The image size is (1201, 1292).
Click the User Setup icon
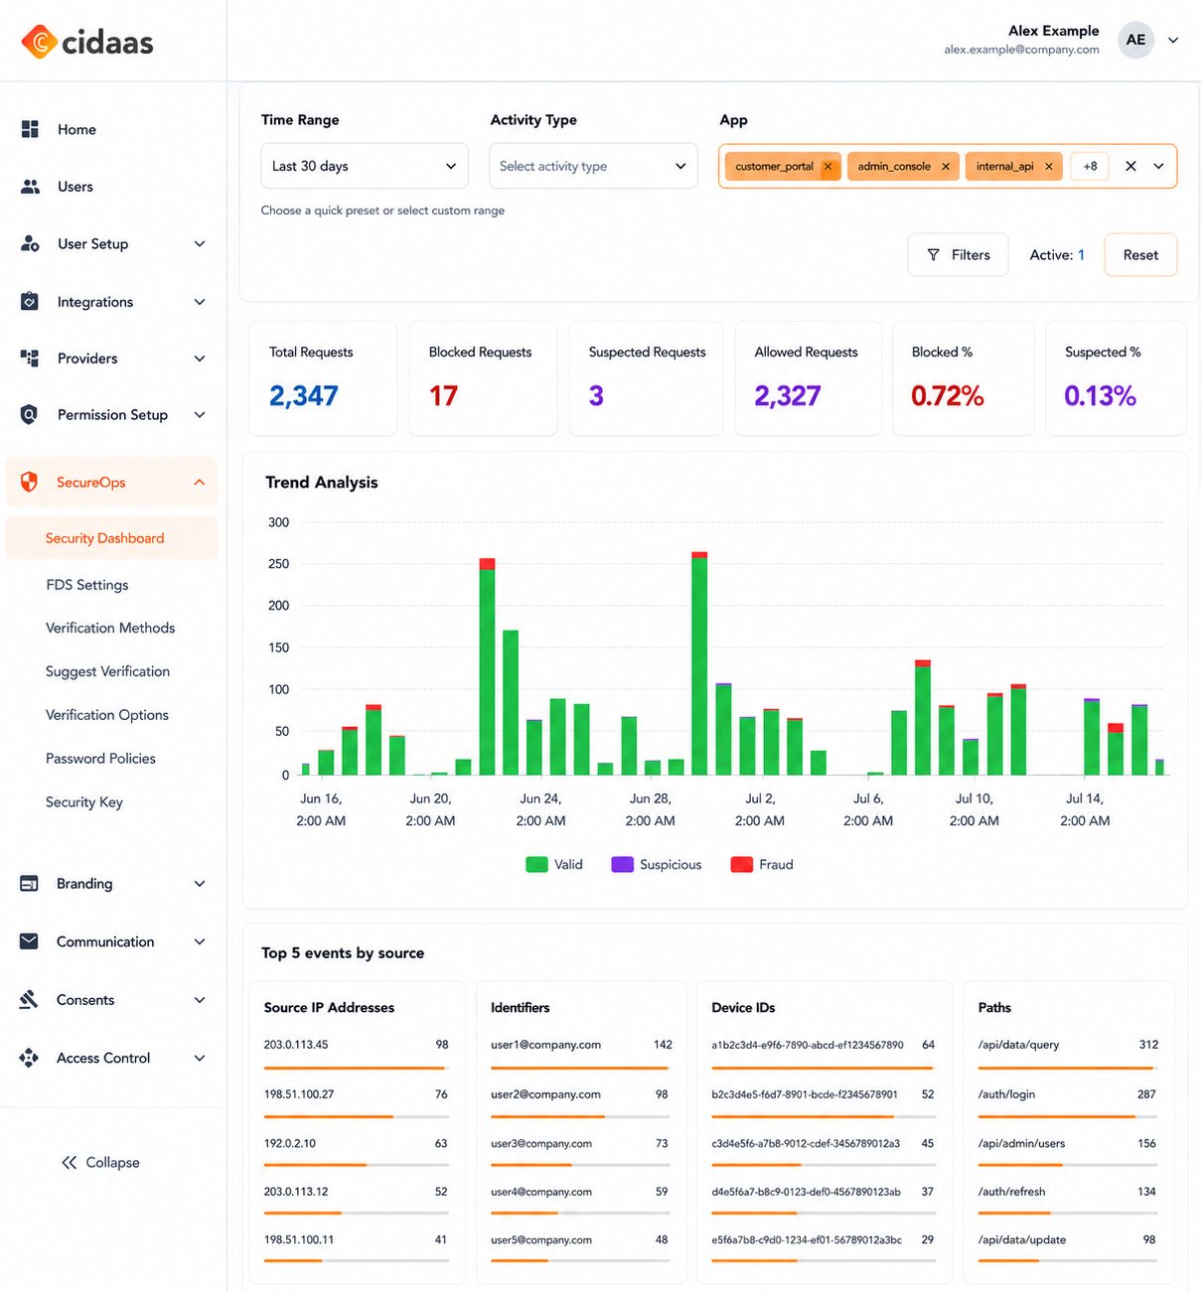(x=30, y=243)
